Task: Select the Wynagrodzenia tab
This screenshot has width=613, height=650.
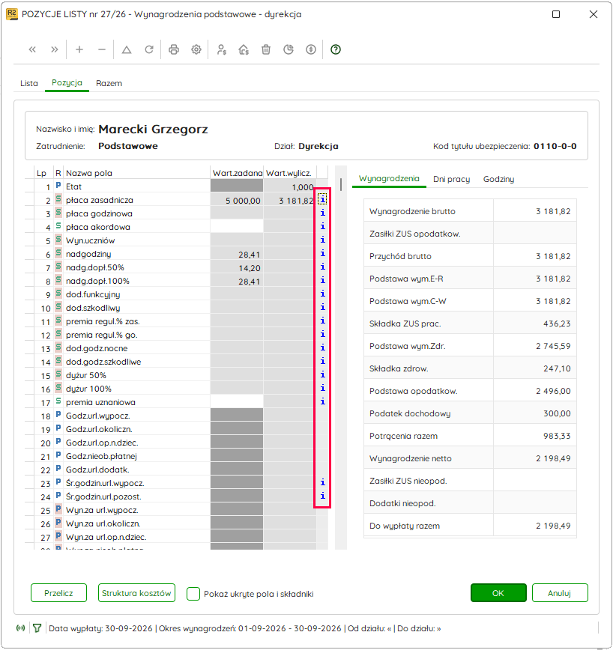Action: [389, 179]
